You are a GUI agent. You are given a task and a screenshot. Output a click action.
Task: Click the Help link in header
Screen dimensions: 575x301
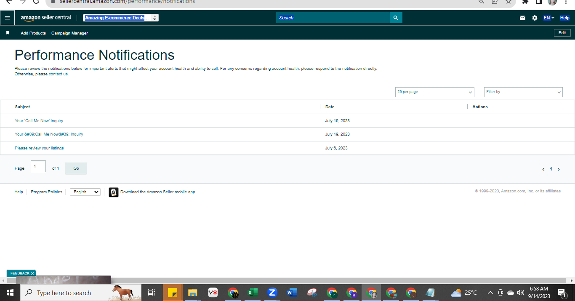[564, 18]
